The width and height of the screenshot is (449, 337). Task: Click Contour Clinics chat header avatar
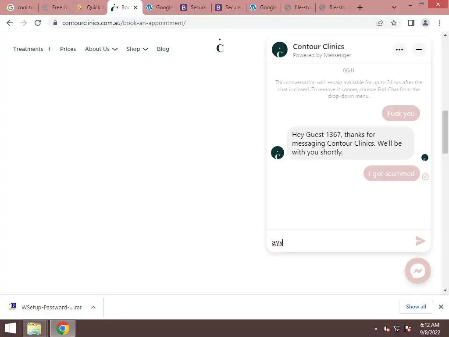279,50
